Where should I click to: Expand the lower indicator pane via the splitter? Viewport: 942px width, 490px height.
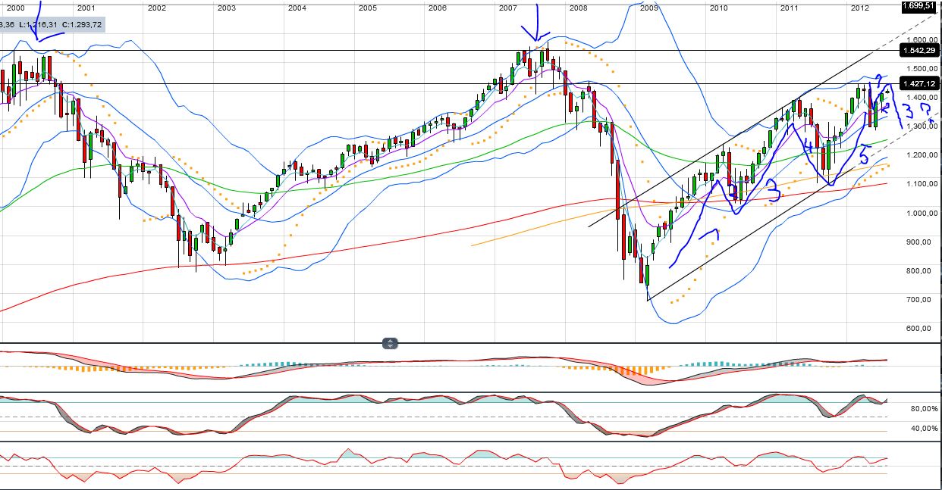click(x=390, y=341)
